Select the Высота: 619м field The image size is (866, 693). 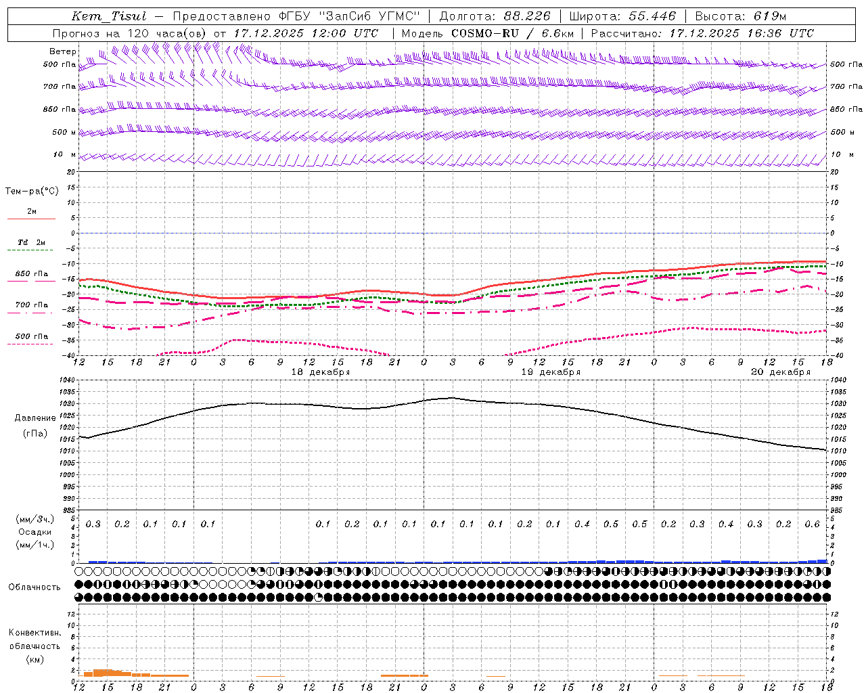tap(740, 16)
